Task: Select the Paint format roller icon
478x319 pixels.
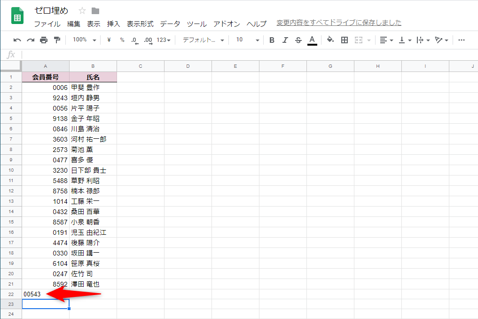Action: coord(57,40)
